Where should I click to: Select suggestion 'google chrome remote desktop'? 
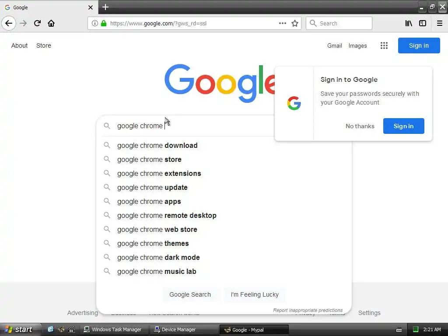point(224,215)
